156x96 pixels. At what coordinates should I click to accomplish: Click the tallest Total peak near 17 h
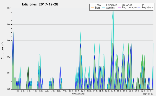(x=113, y=11)
